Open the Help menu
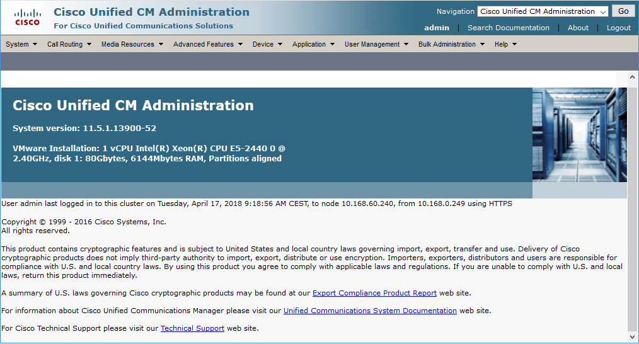The image size is (639, 344). coord(506,44)
